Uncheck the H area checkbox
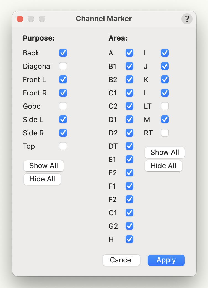 [129, 239]
